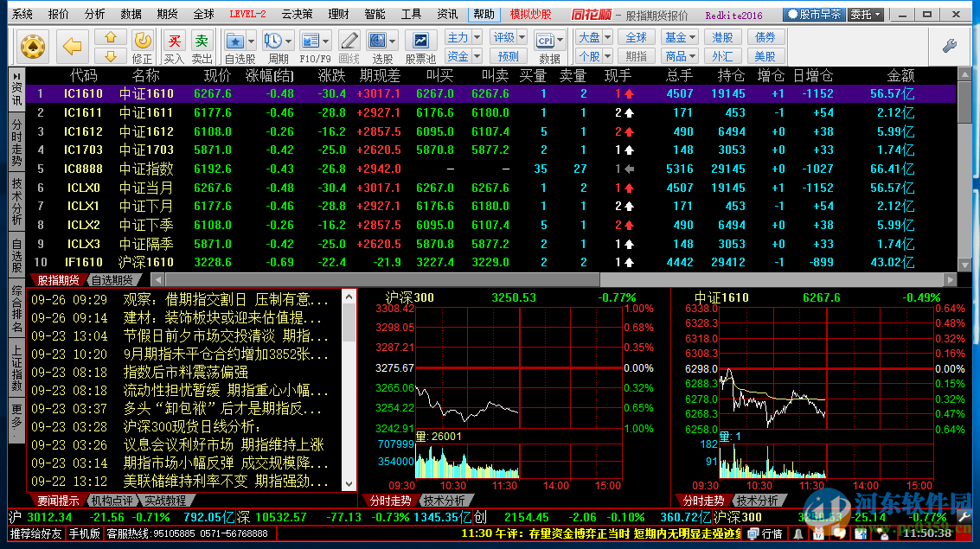Click the 推荐给好友 link in status bar

click(36, 533)
